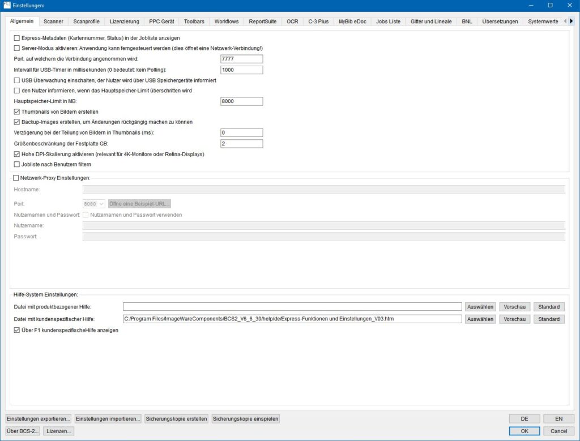Open the C-3 Plus tab
Screen dimensions: 580x441
pos(318,22)
